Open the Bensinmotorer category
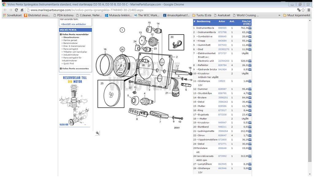Image resolution: width=314 pixels, height=178 pixels. click(x=71, y=43)
